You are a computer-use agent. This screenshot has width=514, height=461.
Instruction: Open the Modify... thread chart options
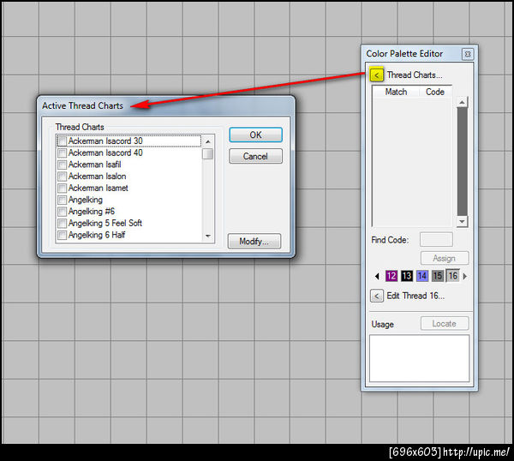254,242
